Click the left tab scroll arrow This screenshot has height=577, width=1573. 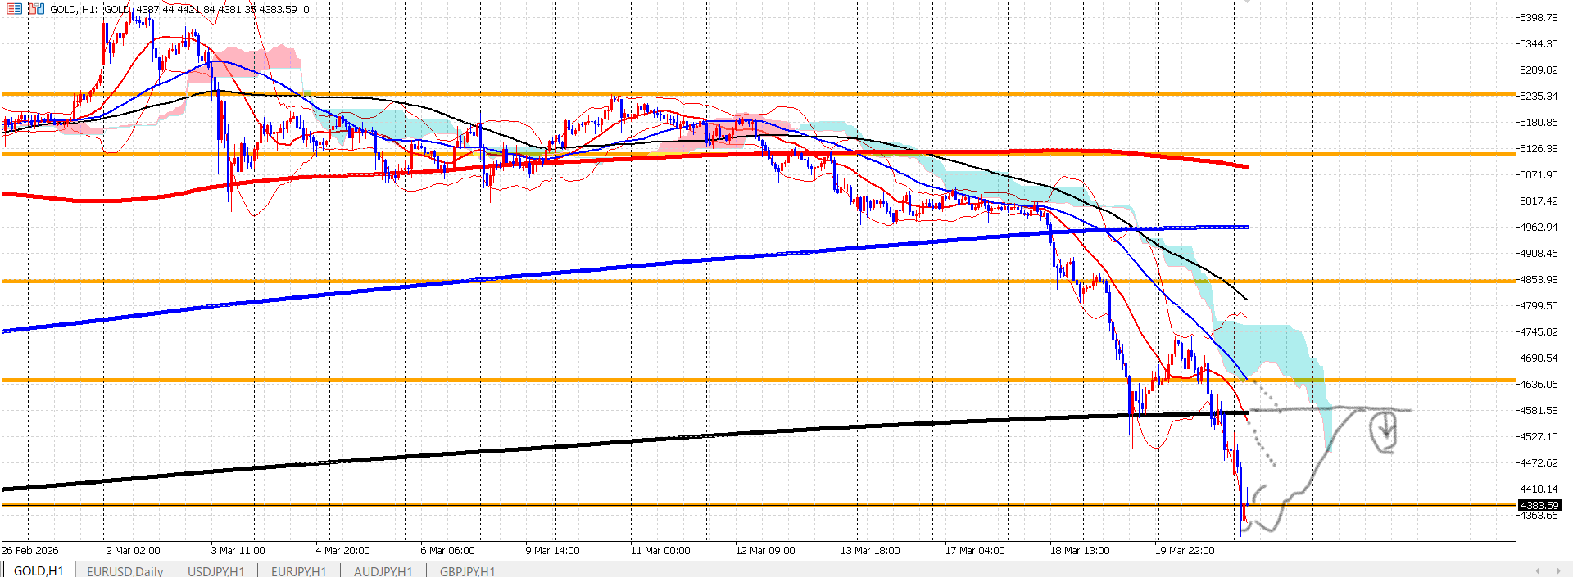click(x=1538, y=570)
